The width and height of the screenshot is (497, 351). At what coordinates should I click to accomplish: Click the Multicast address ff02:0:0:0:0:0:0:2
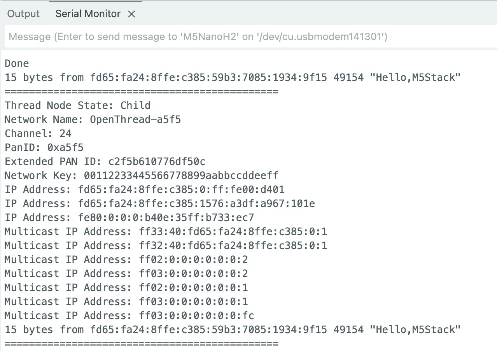coord(126,260)
